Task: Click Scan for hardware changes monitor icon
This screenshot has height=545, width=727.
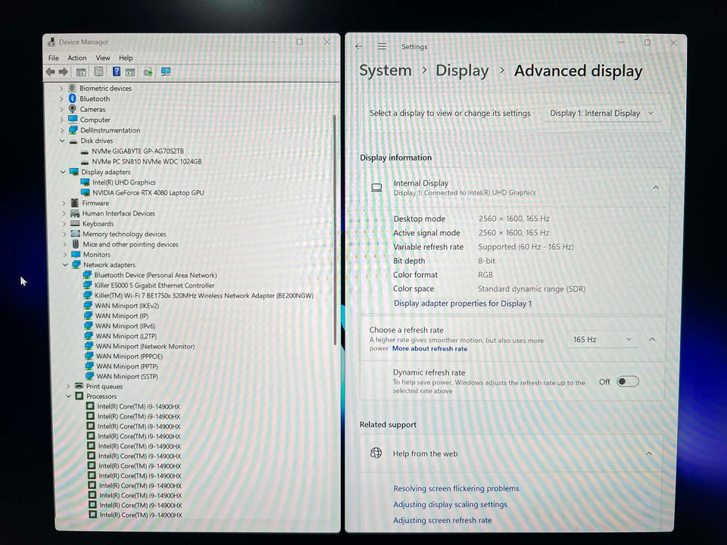Action: [166, 72]
